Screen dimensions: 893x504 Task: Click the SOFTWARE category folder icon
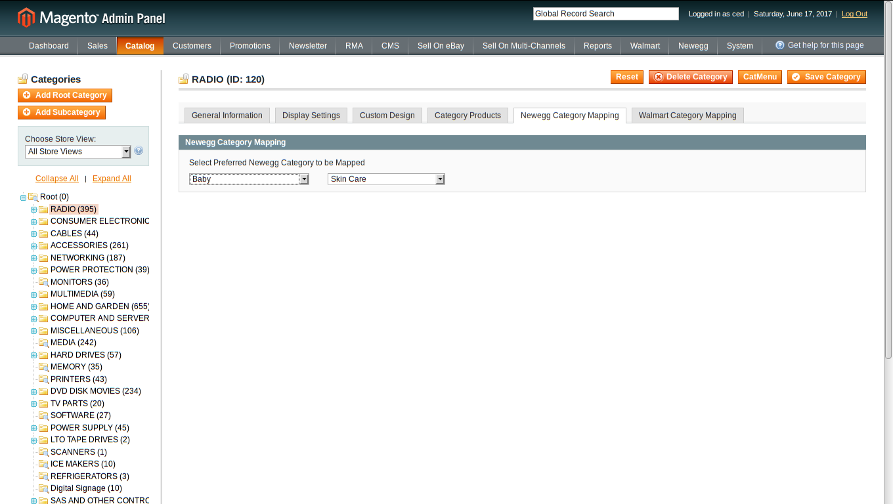(43, 415)
